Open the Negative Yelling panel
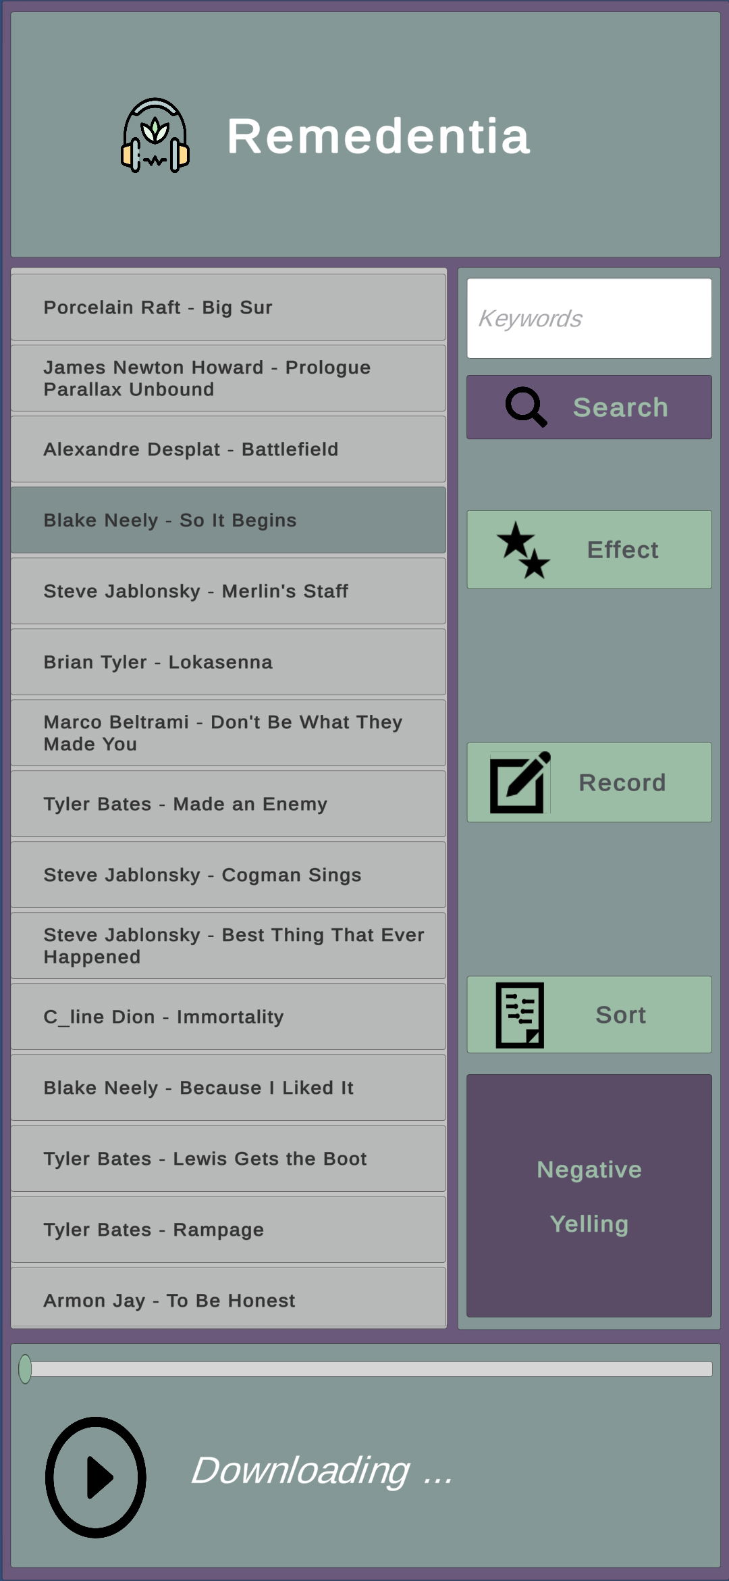Viewport: 729px width, 1581px height. click(x=589, y=1196)
